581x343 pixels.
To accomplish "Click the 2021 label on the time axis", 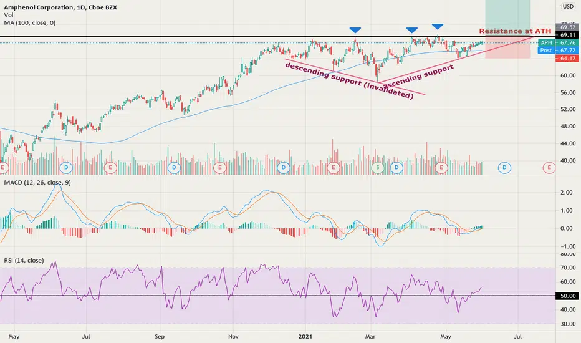I will [305, 337].
